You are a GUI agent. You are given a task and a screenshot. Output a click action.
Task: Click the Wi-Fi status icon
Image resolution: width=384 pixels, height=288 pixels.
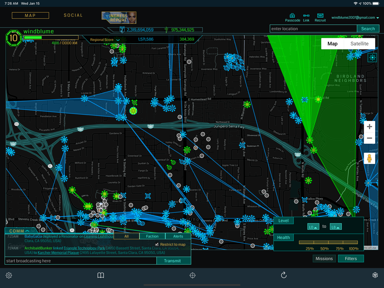355,3
